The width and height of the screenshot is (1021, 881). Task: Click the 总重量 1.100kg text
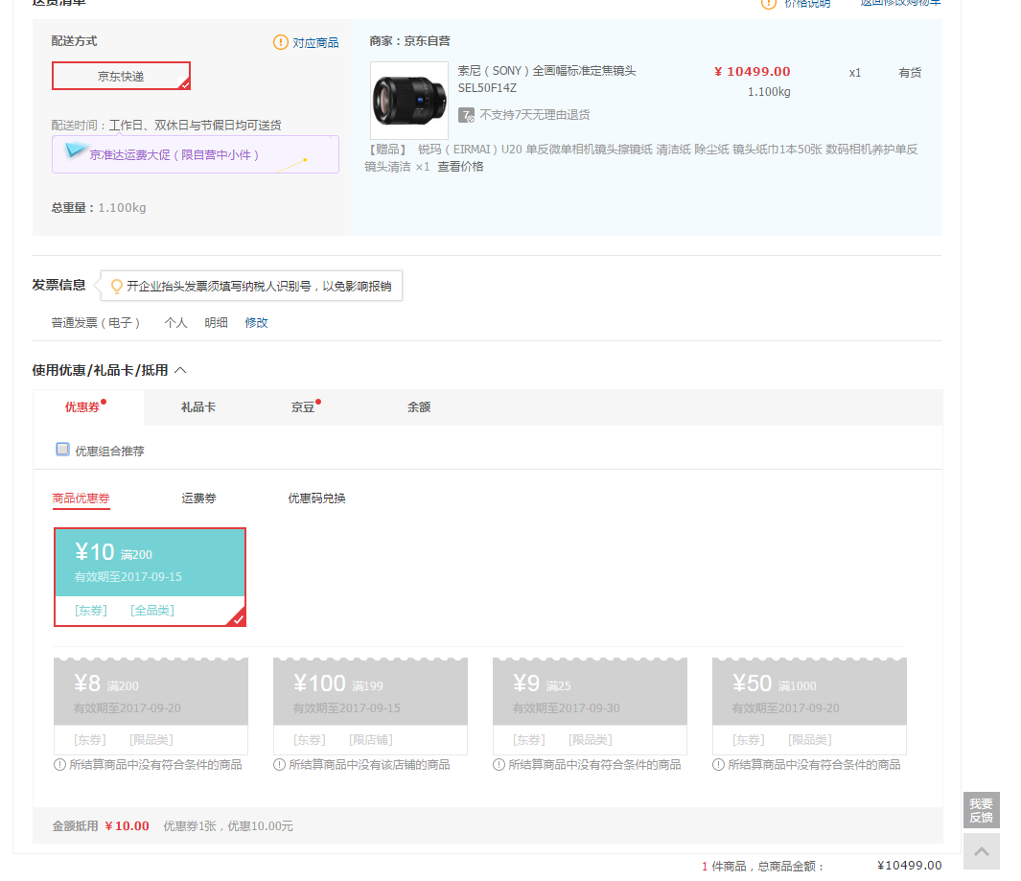tap(99, 208)
